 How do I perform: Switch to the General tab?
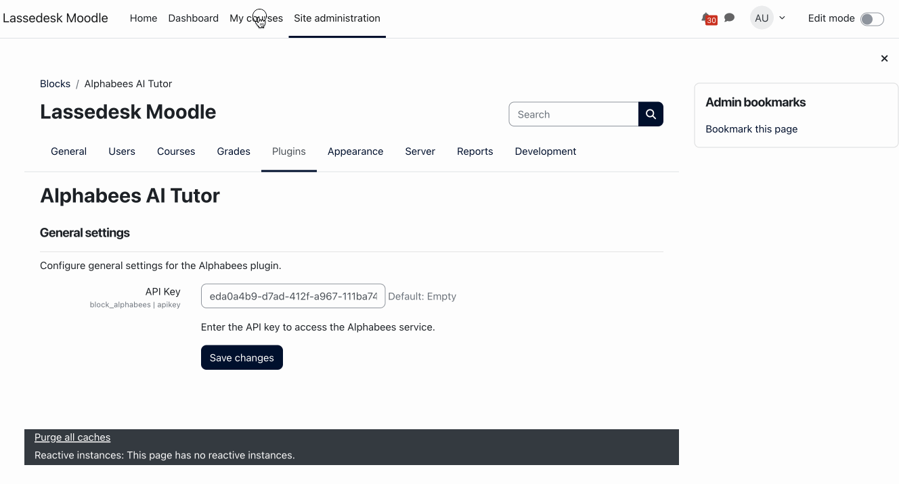(68, 151)
